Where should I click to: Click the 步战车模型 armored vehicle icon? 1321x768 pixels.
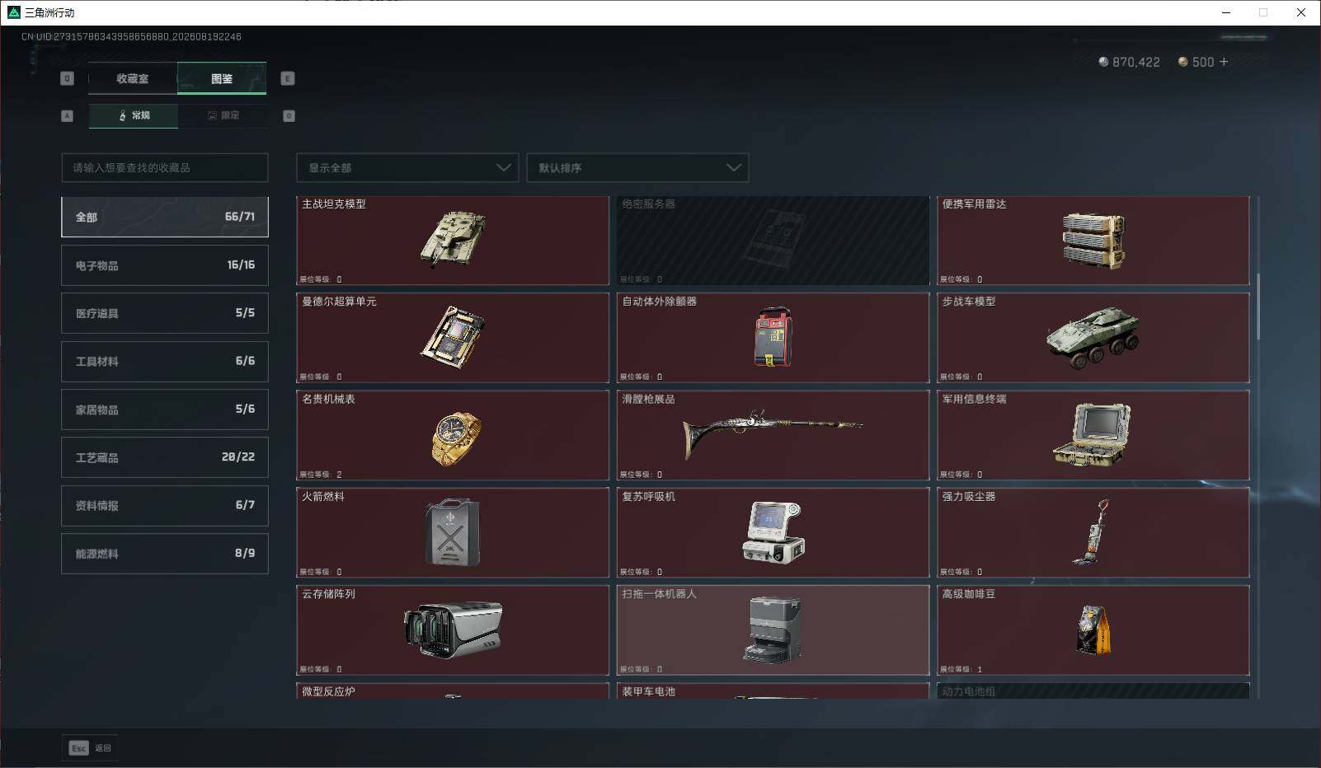click(x=1093, y=337)
